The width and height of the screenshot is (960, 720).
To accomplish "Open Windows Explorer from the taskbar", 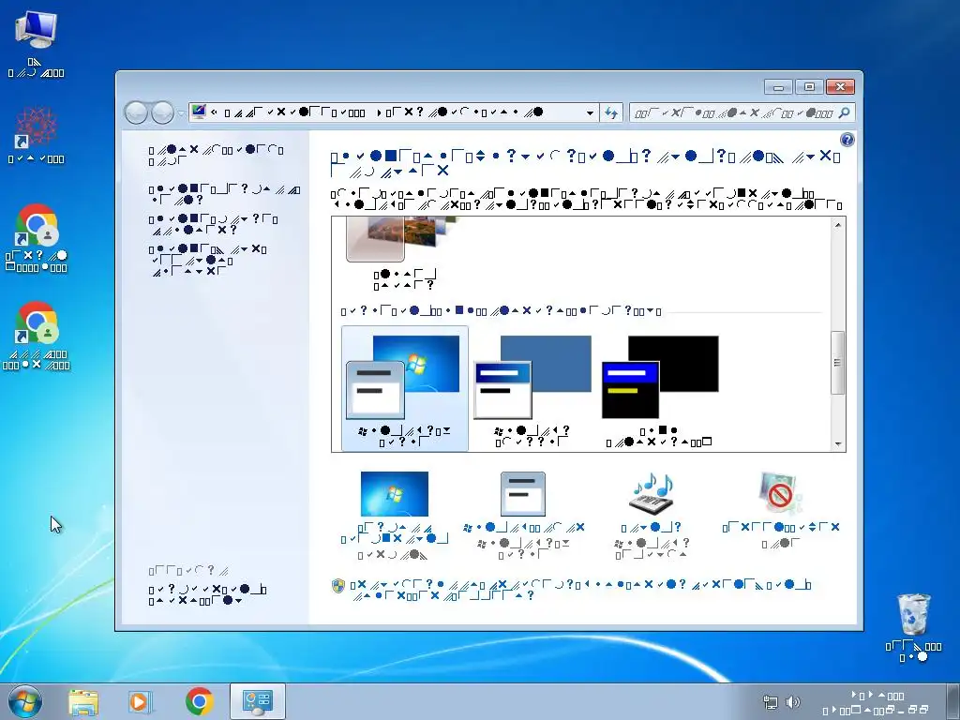I will pyautogui.click(x=83, y=702).
